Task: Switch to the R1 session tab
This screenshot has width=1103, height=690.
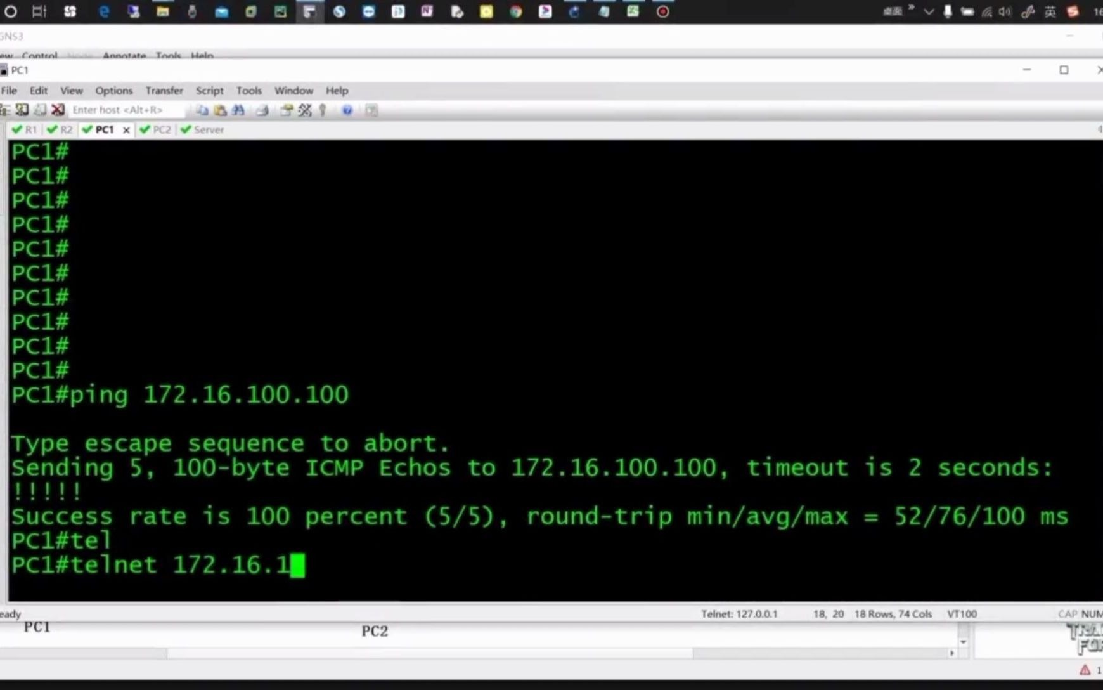Action: click(x=25, y=130)
